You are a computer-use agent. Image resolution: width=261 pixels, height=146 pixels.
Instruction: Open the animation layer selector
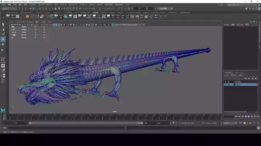(209, 123)
